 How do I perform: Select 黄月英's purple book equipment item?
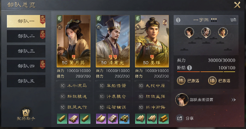(x=74, y=119)
